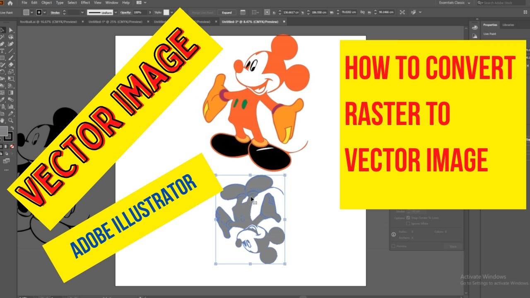The image size is (530, 298).
Task: Click the Trace button
Action: 452,246
